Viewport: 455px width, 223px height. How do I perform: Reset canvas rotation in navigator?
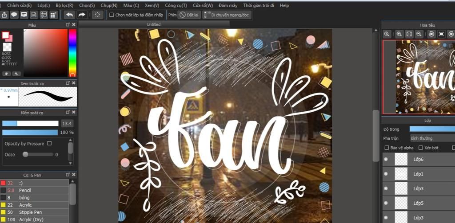pos(441,34)
